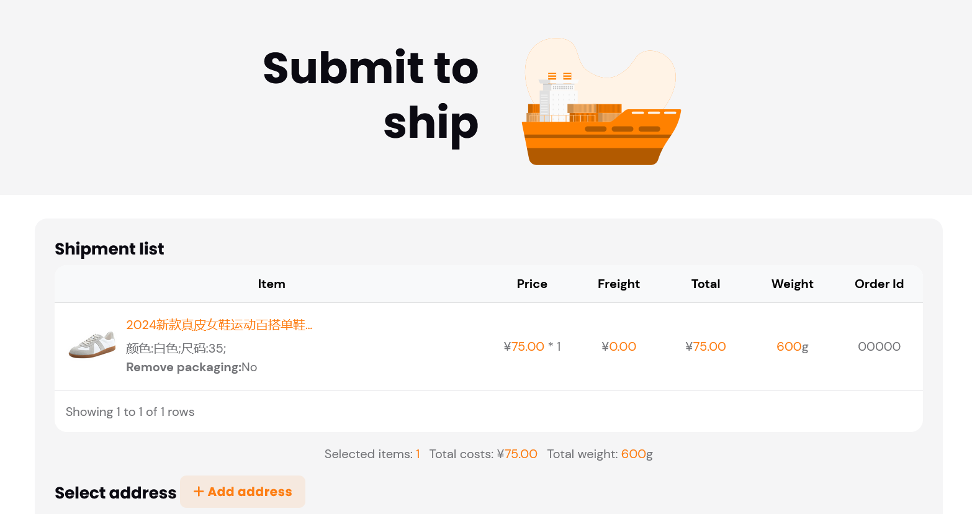Open the 2024新款真皮女鞋 product link
The image size is (972, 514).
(219, 325)
